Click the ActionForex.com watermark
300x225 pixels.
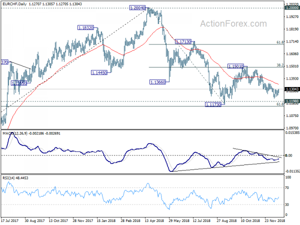click(x=233, y=23)
